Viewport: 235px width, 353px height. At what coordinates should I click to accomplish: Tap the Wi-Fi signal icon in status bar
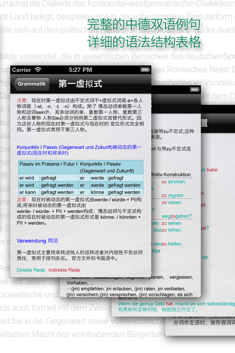pos(38,70)
